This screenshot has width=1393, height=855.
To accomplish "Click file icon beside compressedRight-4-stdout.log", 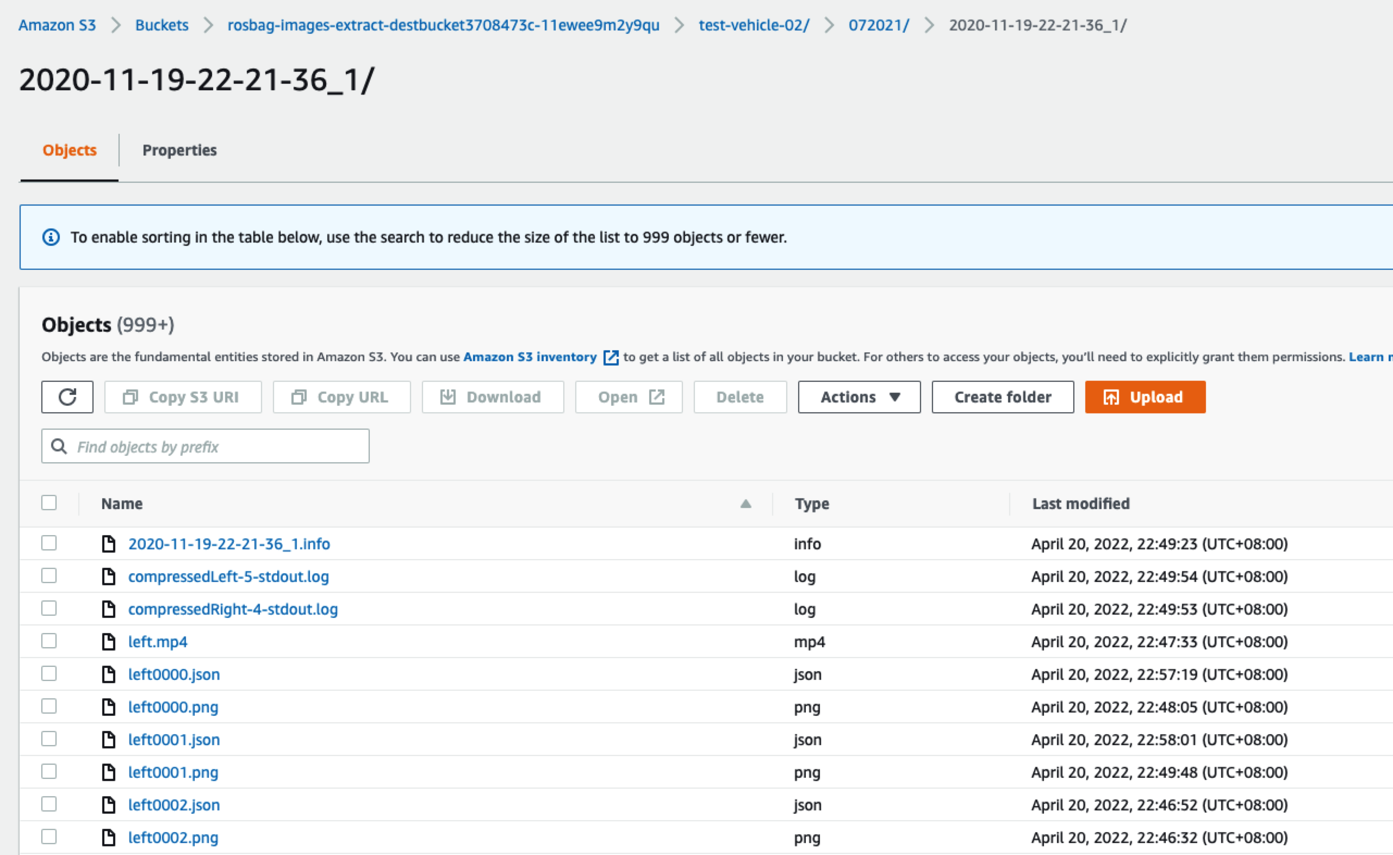I will [109, 609].
